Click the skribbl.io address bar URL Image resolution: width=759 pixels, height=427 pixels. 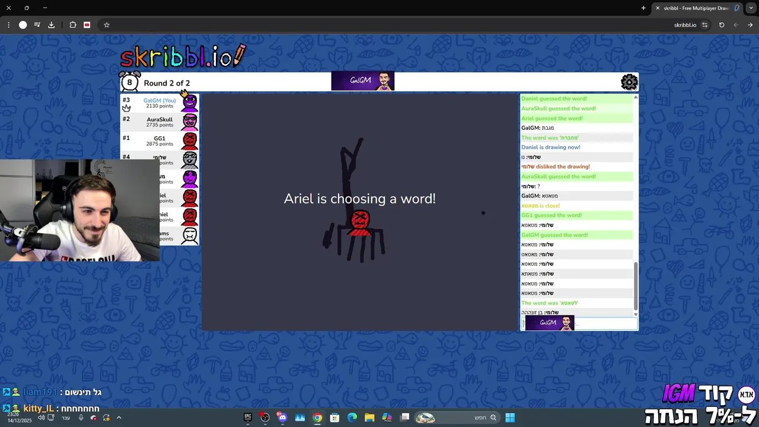pos(685,25)
